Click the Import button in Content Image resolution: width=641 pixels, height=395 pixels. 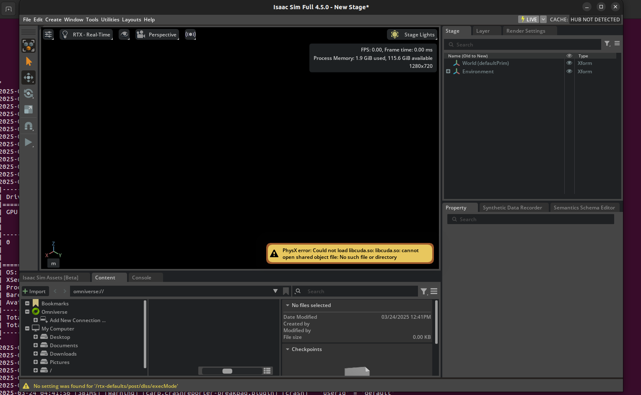pos(35,291)
